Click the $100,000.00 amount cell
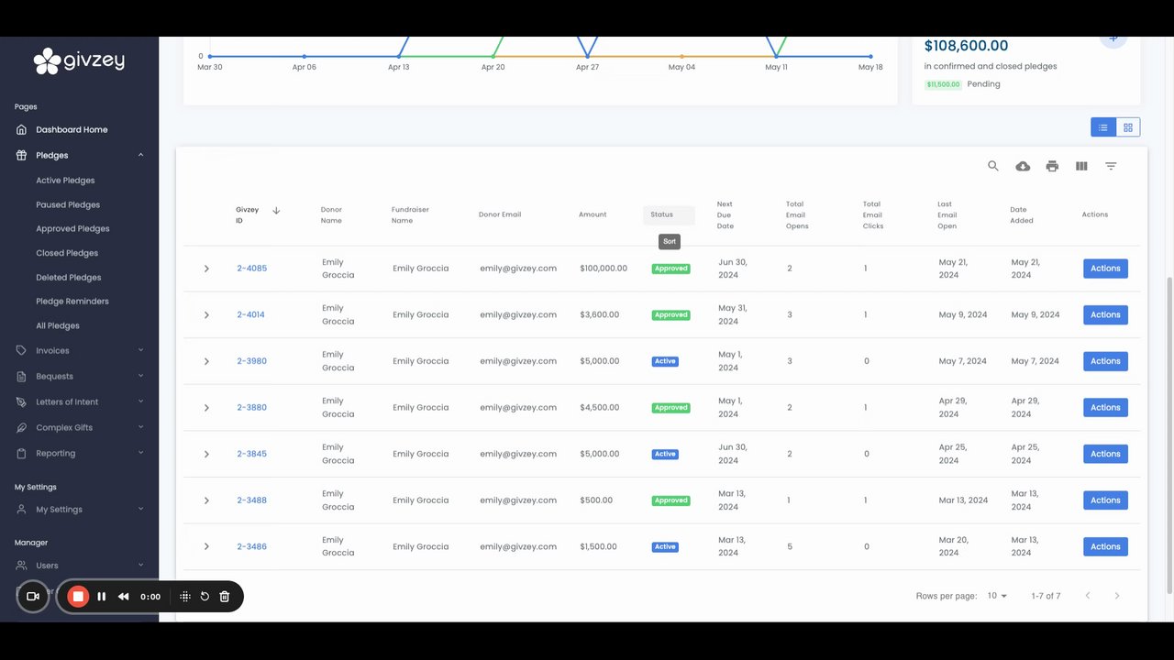This screenshot has height=660, width=1174. tap(604, 269)
